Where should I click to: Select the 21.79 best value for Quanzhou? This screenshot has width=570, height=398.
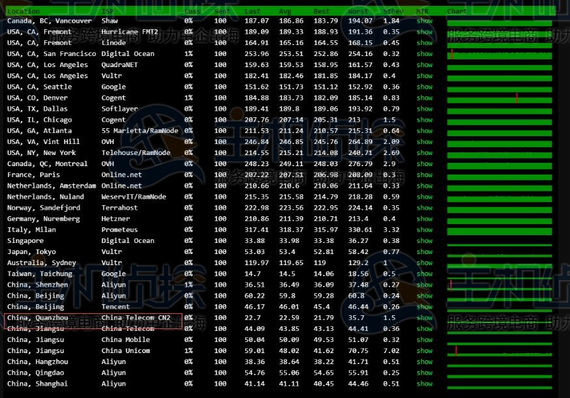(x=324, y=317)
